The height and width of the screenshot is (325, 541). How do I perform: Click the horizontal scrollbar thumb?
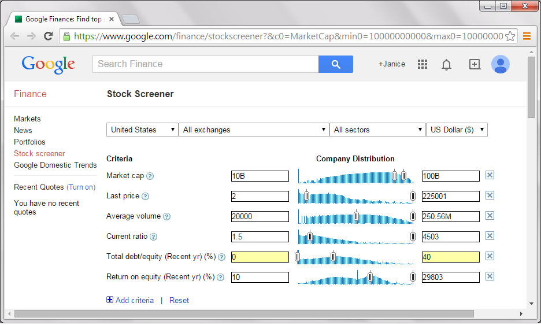click(x=244, y=313)
